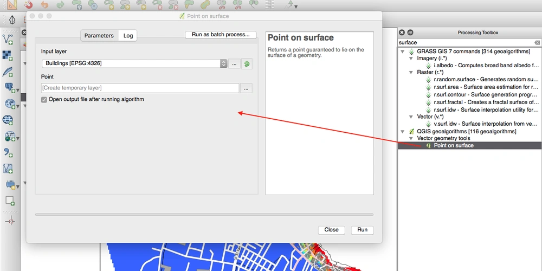The height and width of the screenshot is (271, 542).
Task: Collapse the Imagery (i.*) group
Action: 411,59
